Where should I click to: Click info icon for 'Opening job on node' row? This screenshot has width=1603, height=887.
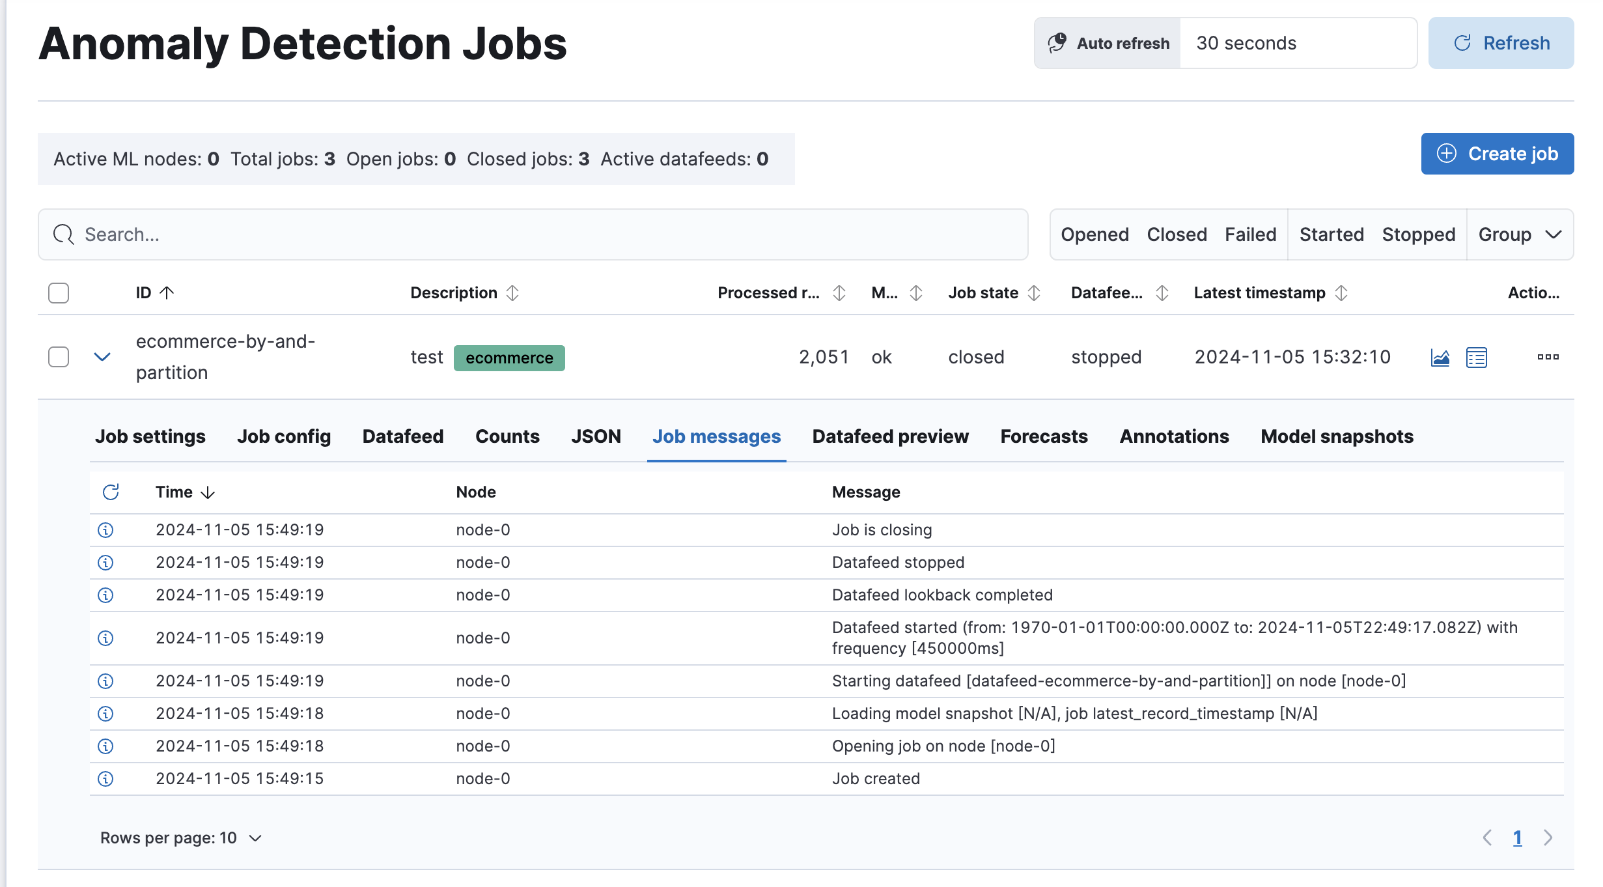105,746
